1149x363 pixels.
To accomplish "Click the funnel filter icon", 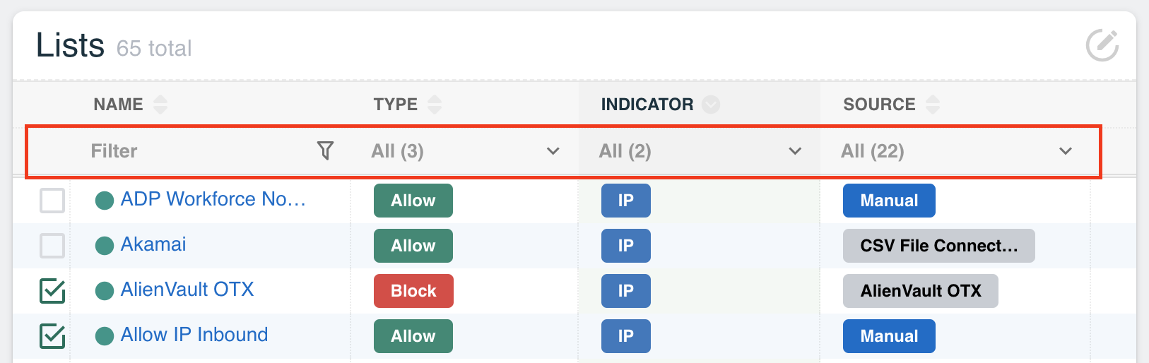I will coord(325,150).
